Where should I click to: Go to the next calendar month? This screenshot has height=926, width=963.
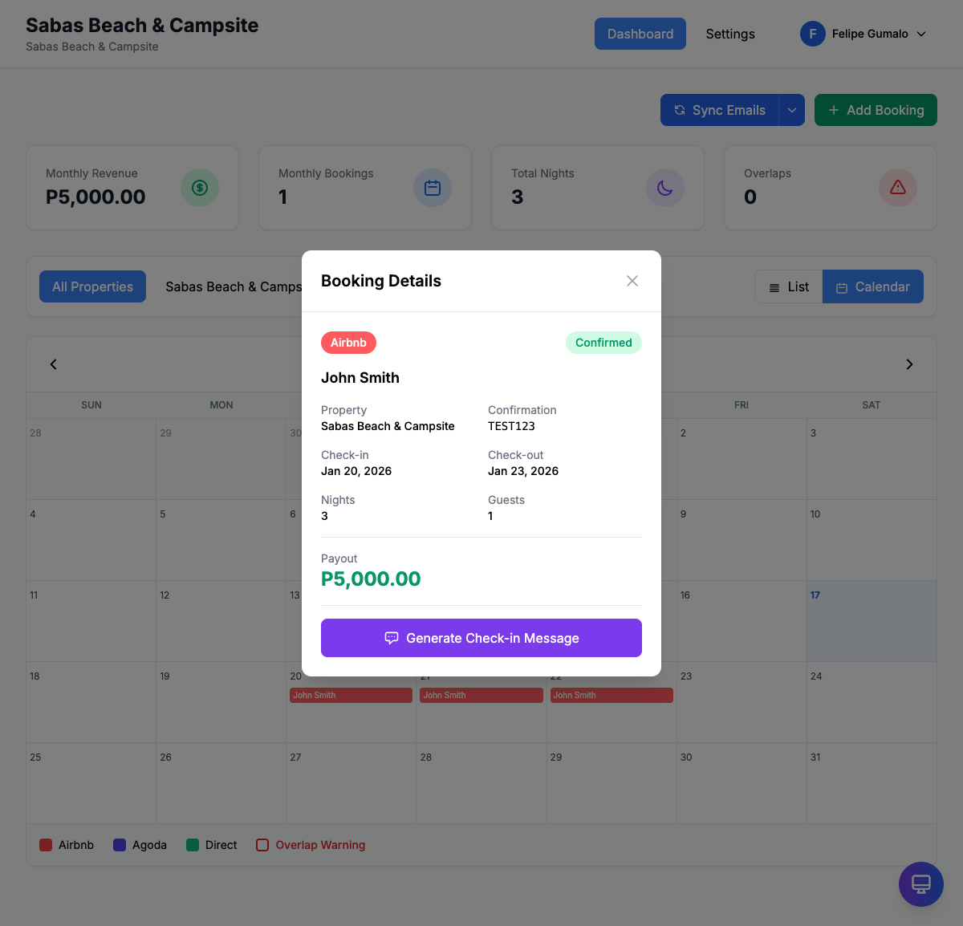coord(909,364)
